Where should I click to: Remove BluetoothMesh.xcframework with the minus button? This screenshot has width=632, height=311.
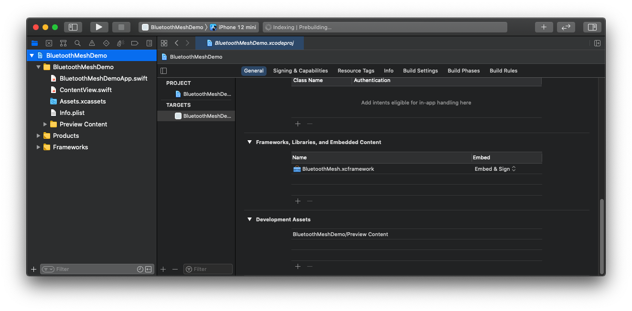point(310,201)
